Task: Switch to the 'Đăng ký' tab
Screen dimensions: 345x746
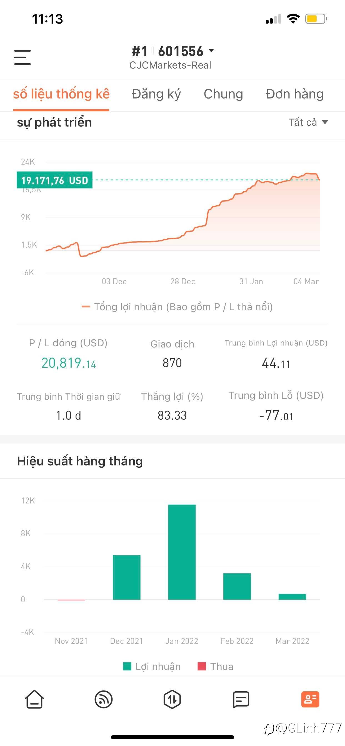Action: click(156, 94)
